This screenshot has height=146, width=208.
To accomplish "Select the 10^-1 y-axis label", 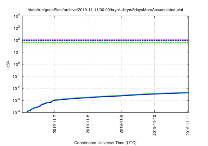I will point(16,77).
